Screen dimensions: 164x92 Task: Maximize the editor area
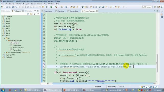(157, 11)
